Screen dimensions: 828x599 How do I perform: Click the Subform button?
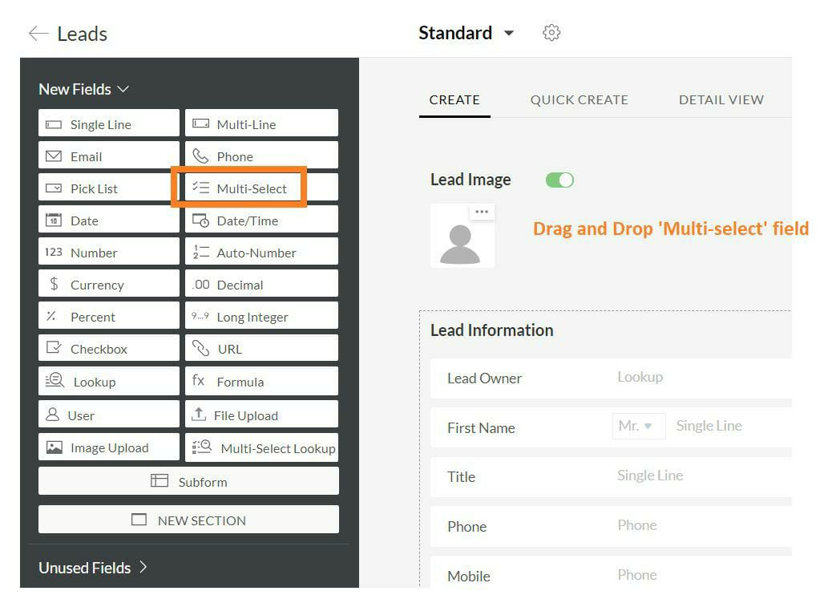tap(188, 481)
